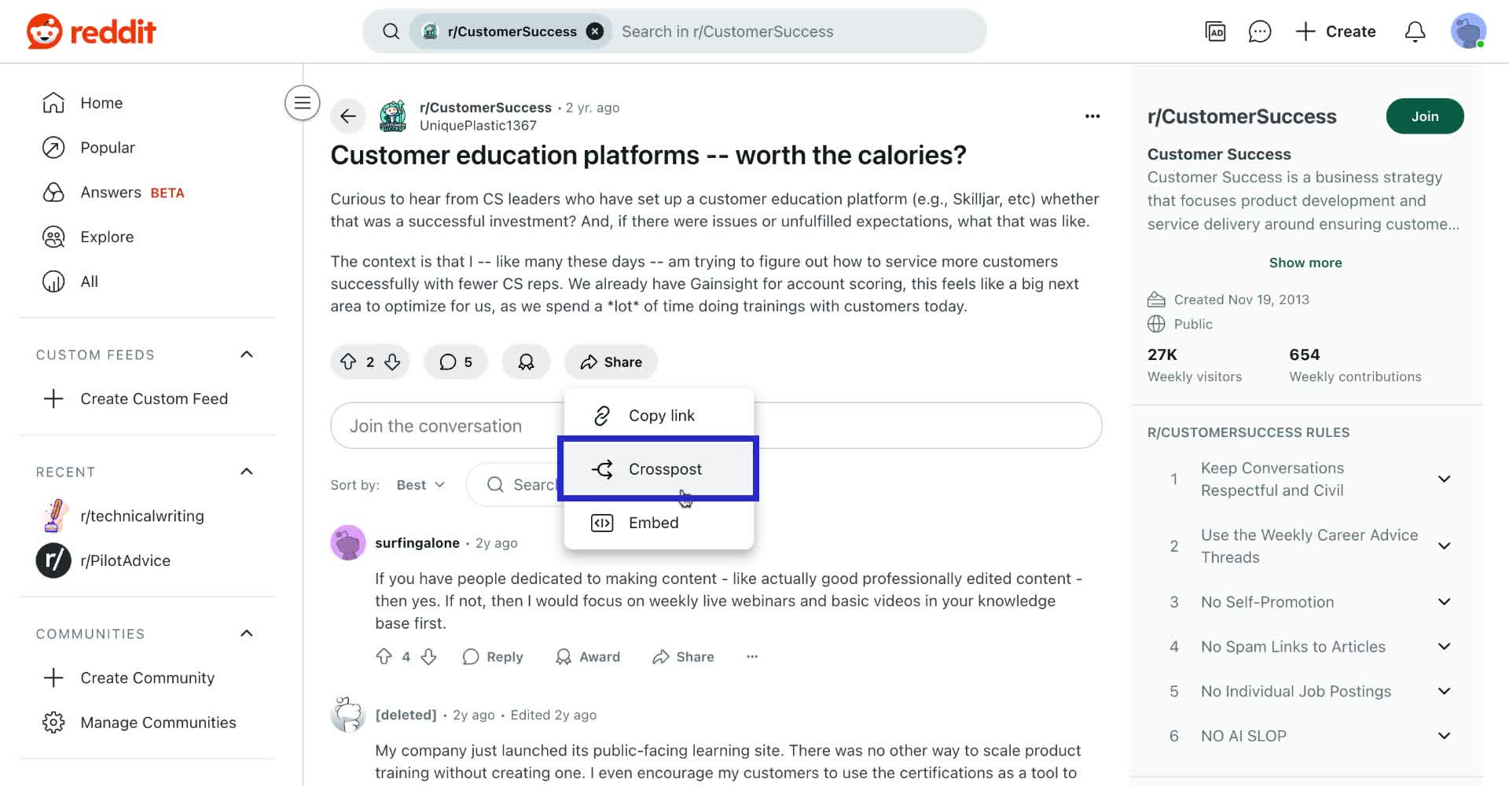
Task: Expand the No Self-Promotion rule
Action: click(x=1444, y=602)
